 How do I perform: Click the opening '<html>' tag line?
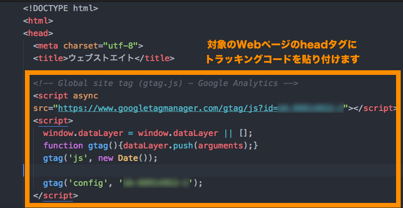[38, 21]
